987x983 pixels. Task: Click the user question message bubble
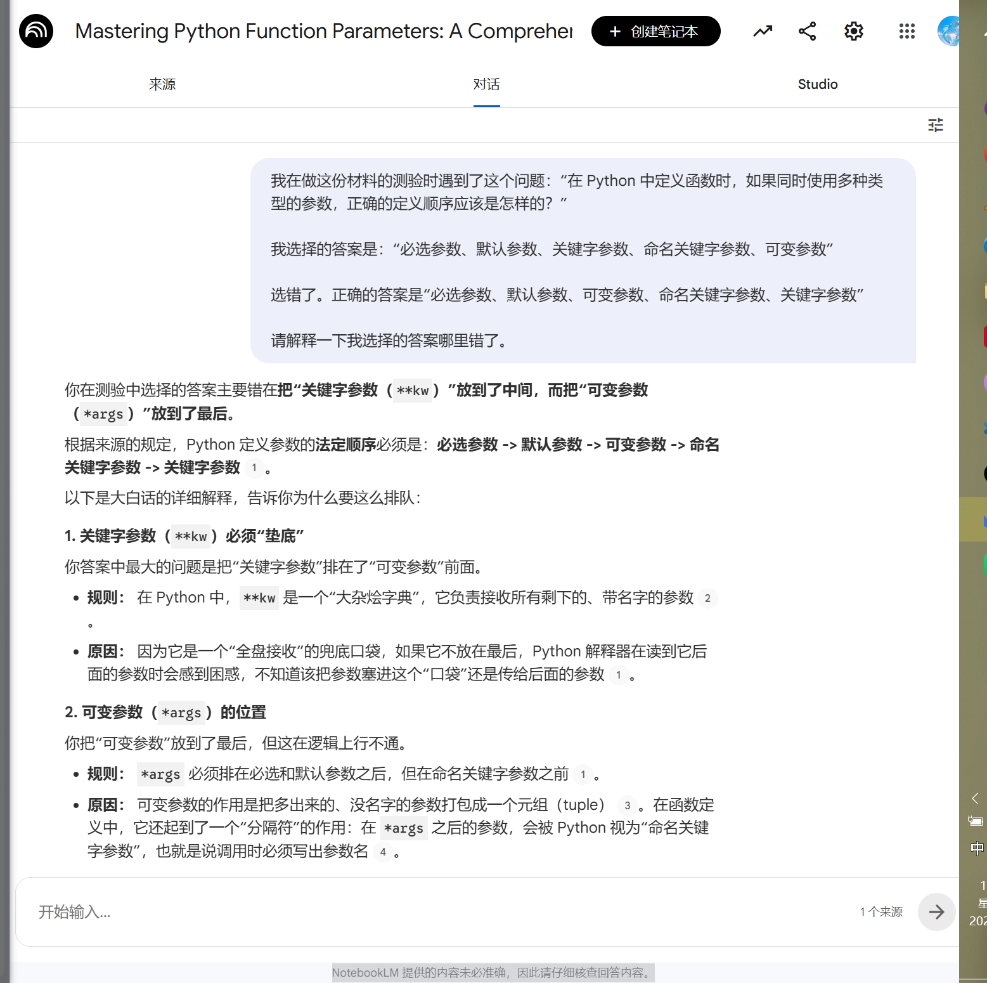click(x=583, y=261)
